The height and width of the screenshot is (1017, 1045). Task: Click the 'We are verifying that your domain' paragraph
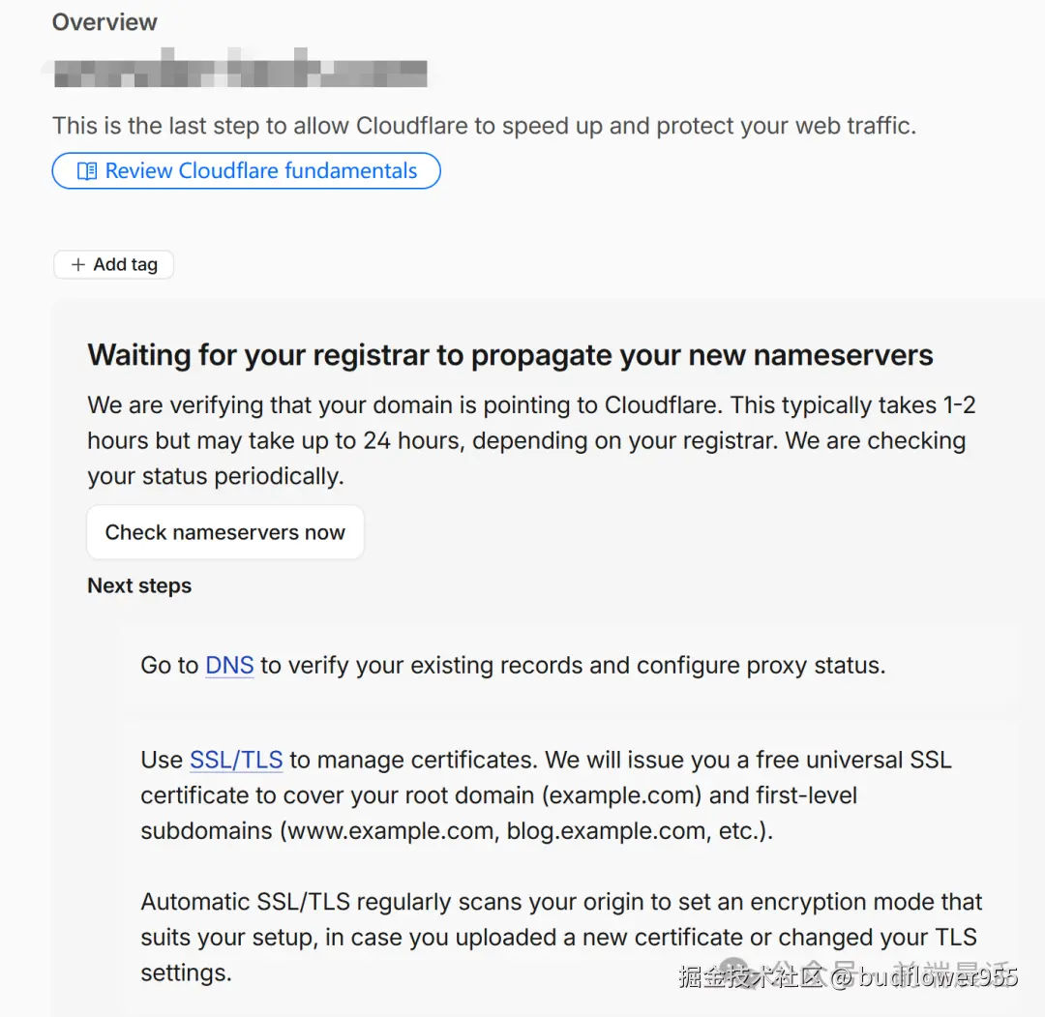(x=531, y=440)
